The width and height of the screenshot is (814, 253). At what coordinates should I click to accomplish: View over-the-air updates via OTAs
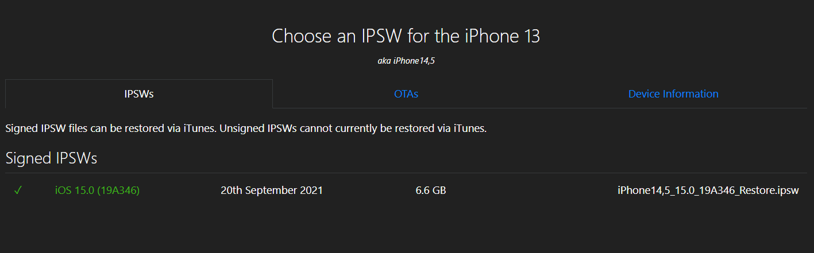point(406,94)
